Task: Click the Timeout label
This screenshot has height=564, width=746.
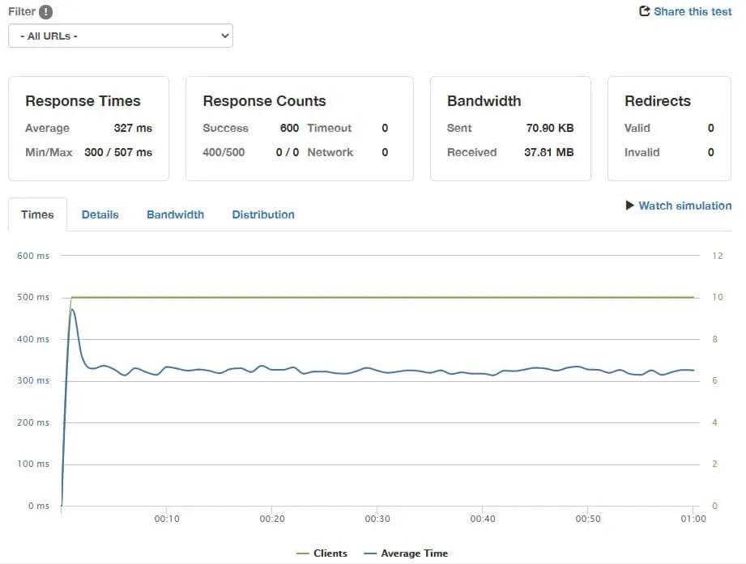Action: 329,128
